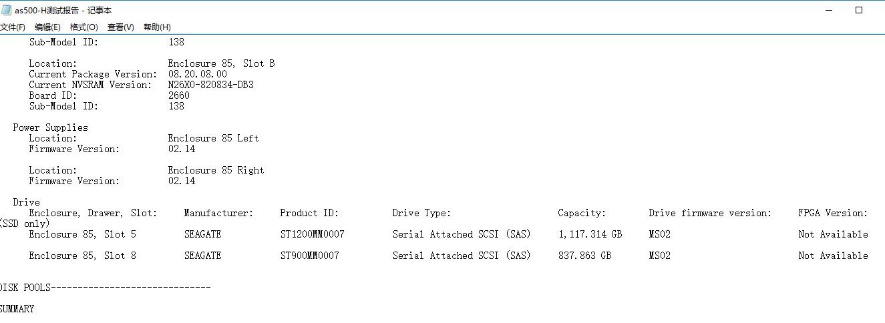
Task: Click the text Enclosure 85 Right
Action: click(x=216, y=170)
